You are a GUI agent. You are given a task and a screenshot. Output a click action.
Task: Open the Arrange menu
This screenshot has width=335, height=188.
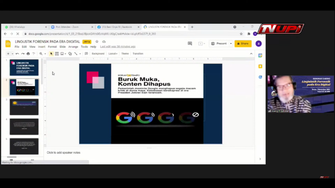click(73, 47)
